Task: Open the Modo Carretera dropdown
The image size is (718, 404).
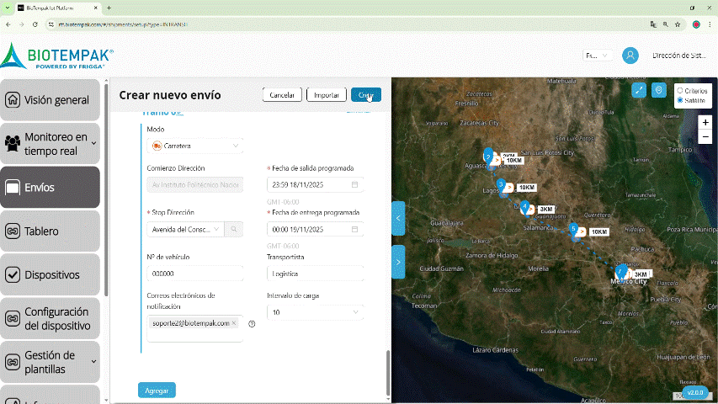Action: [194, 146]
